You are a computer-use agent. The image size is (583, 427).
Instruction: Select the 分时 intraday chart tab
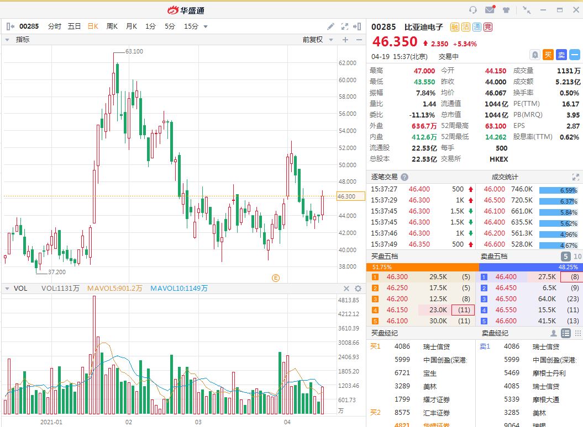(x=55, y=26)
